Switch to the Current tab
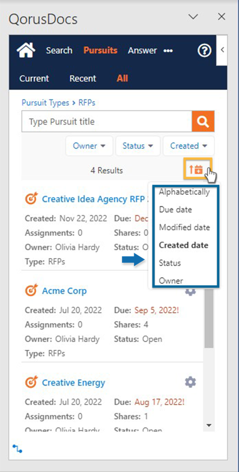Image resolution: width=239 pixels, height=472 pixels. (34, 78)
